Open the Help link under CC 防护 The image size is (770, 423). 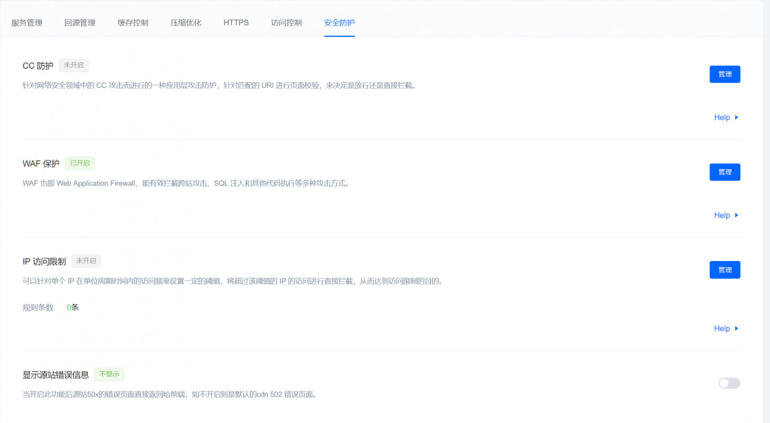(722, 117)
